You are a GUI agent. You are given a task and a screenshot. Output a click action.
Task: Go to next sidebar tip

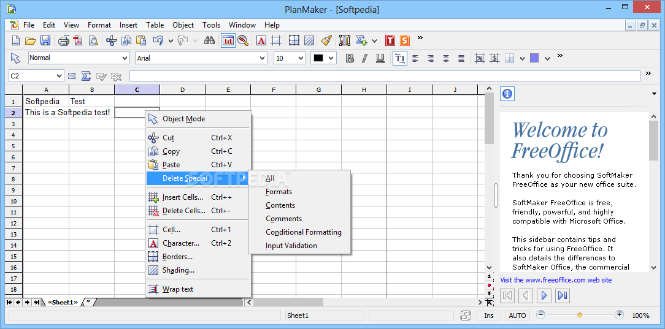point(544,295)
